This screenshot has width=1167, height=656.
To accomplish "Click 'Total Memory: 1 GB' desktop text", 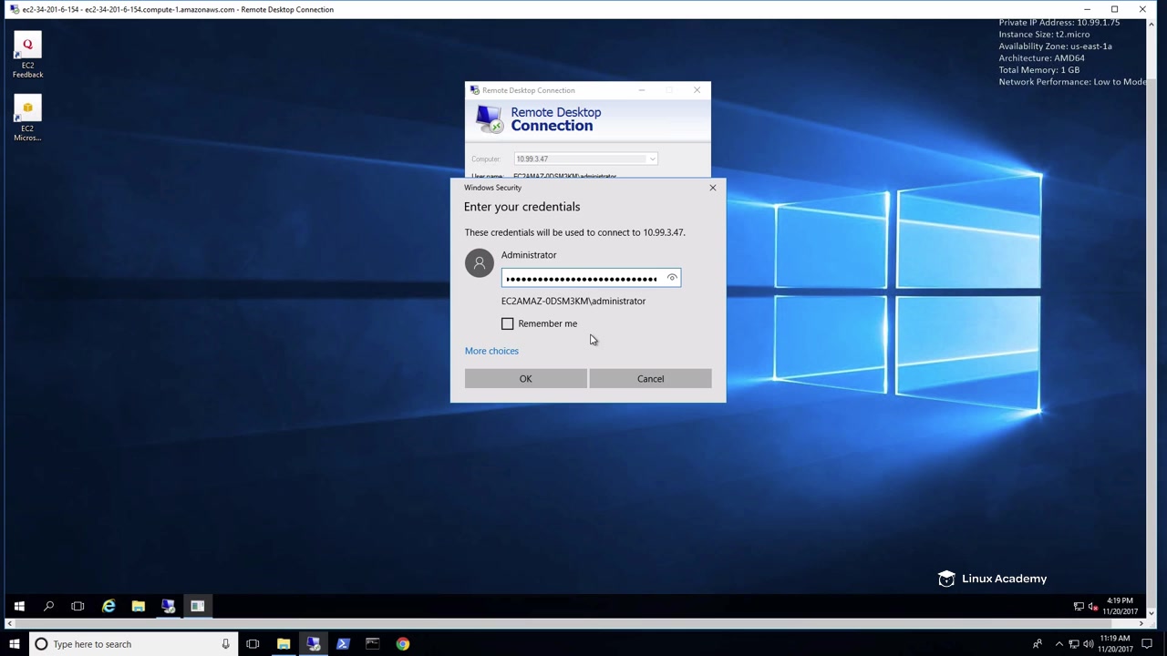I will click(1038, 70).
